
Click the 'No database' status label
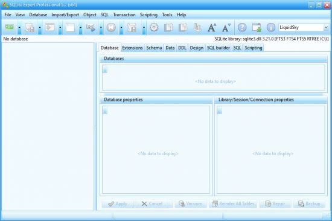[x=16, y=39]
